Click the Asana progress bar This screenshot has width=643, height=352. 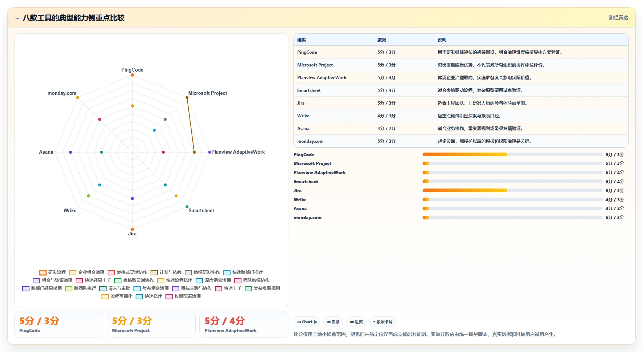[x=512, y=209]
